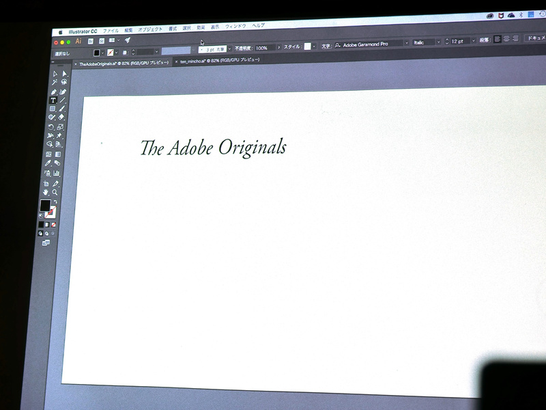This screenshot has height=410, width=546.
Task: Select the Rotate tool
Action: (51, 127)
